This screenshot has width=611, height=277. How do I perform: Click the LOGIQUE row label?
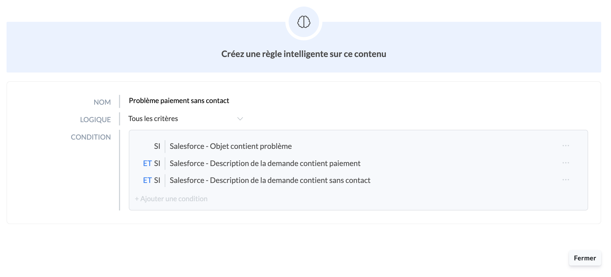pos(95,119)
